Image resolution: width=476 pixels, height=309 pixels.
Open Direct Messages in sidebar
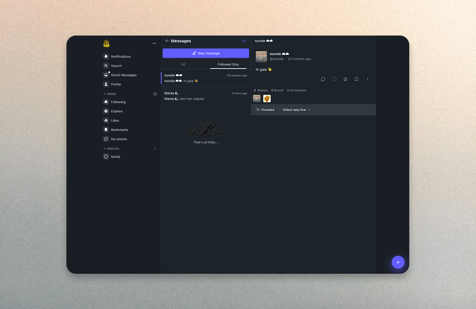(123, 75)
